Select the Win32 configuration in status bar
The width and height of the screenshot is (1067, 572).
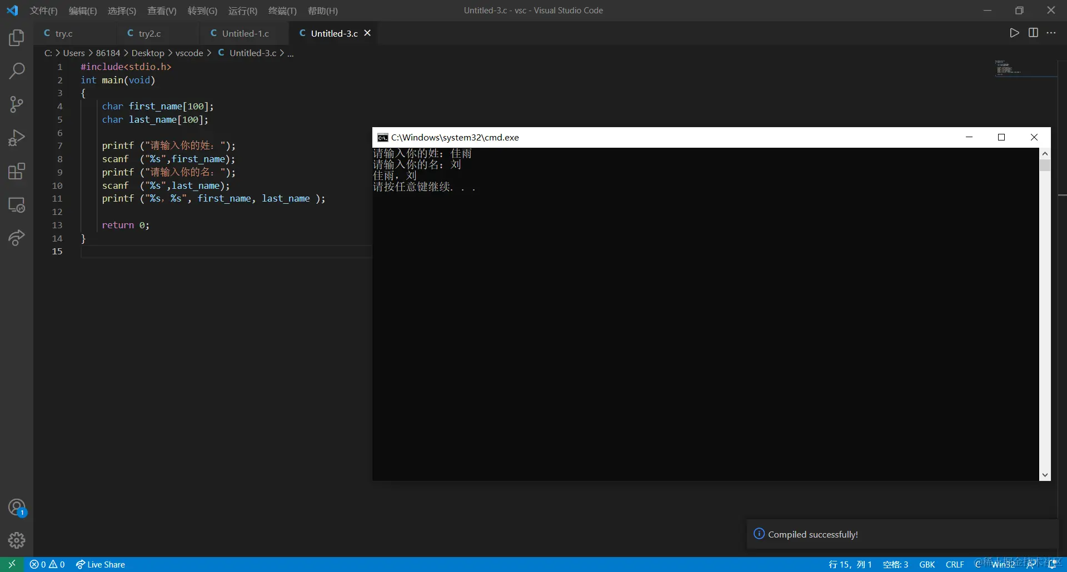point(1003,564)
